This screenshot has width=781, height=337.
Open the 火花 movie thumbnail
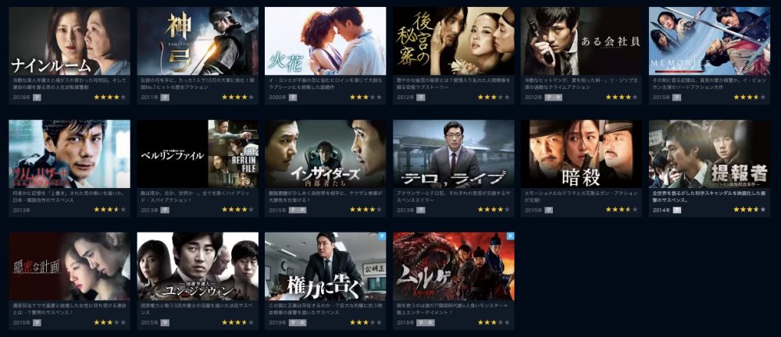point(325,41)
